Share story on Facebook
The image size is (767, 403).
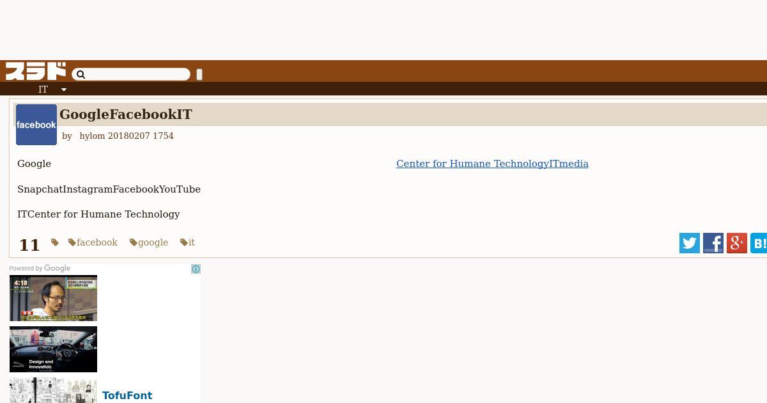pos(713,243)
